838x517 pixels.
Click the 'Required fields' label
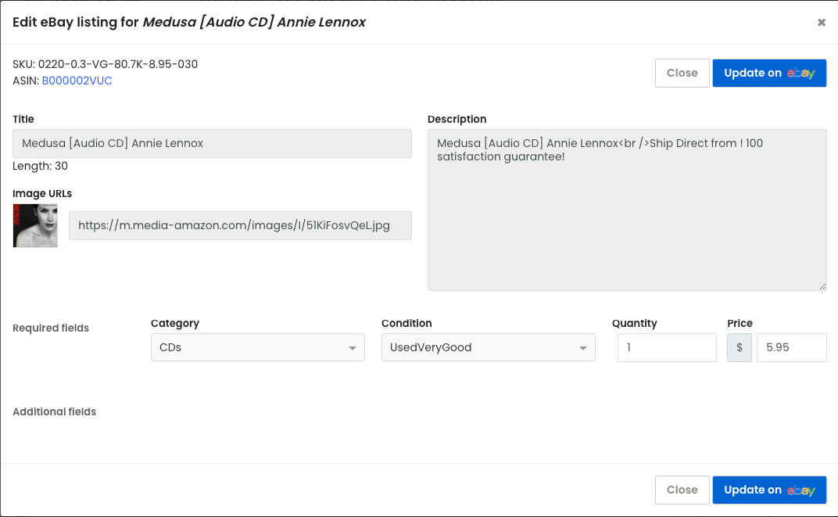tap(51, 329)
